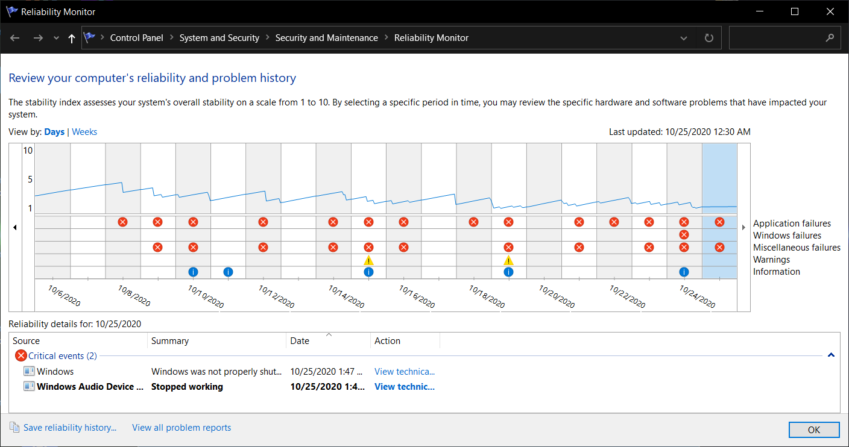Click the address bar flag icon

click(x=90, y=37)
